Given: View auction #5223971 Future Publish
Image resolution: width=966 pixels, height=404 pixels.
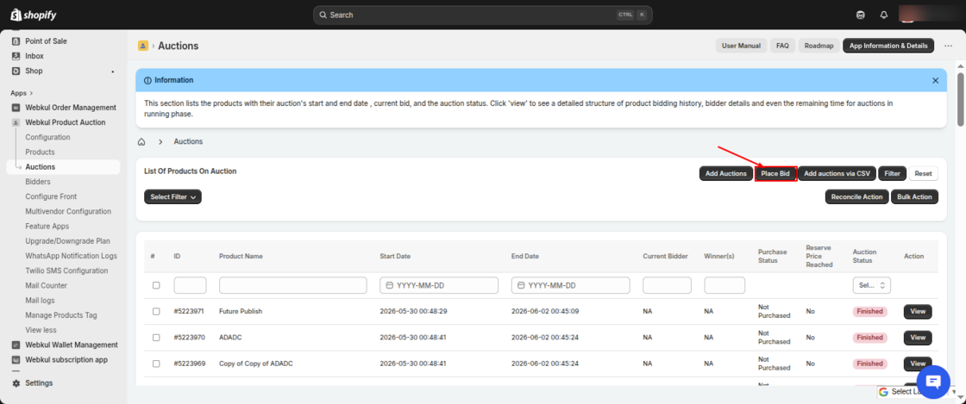Looking at the screenshot, I should pos(918,312).
